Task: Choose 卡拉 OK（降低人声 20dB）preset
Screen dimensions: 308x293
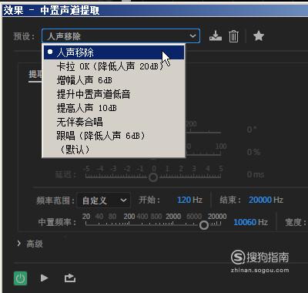Action: [x=114, y=66]
